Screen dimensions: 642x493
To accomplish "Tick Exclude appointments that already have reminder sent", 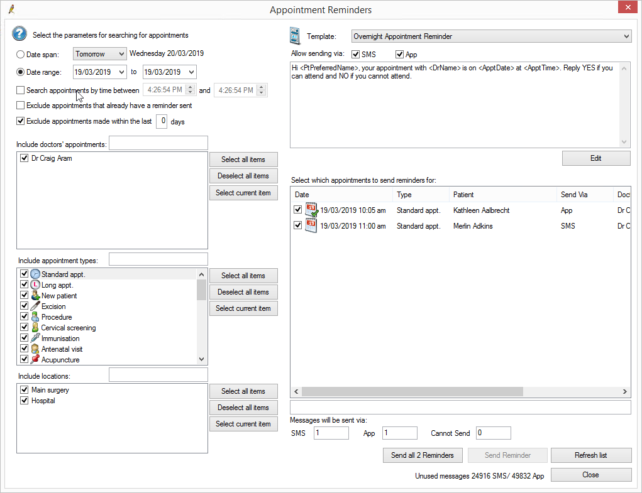I will 21,106.
